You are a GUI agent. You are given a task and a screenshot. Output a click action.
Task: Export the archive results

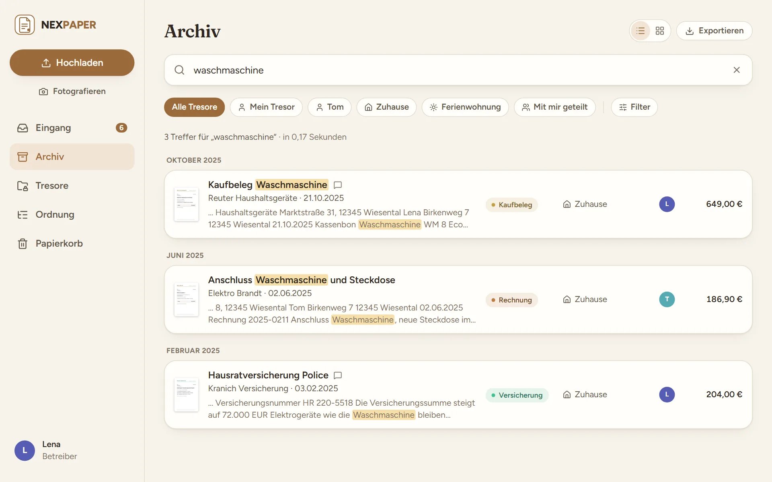point(714,31)
